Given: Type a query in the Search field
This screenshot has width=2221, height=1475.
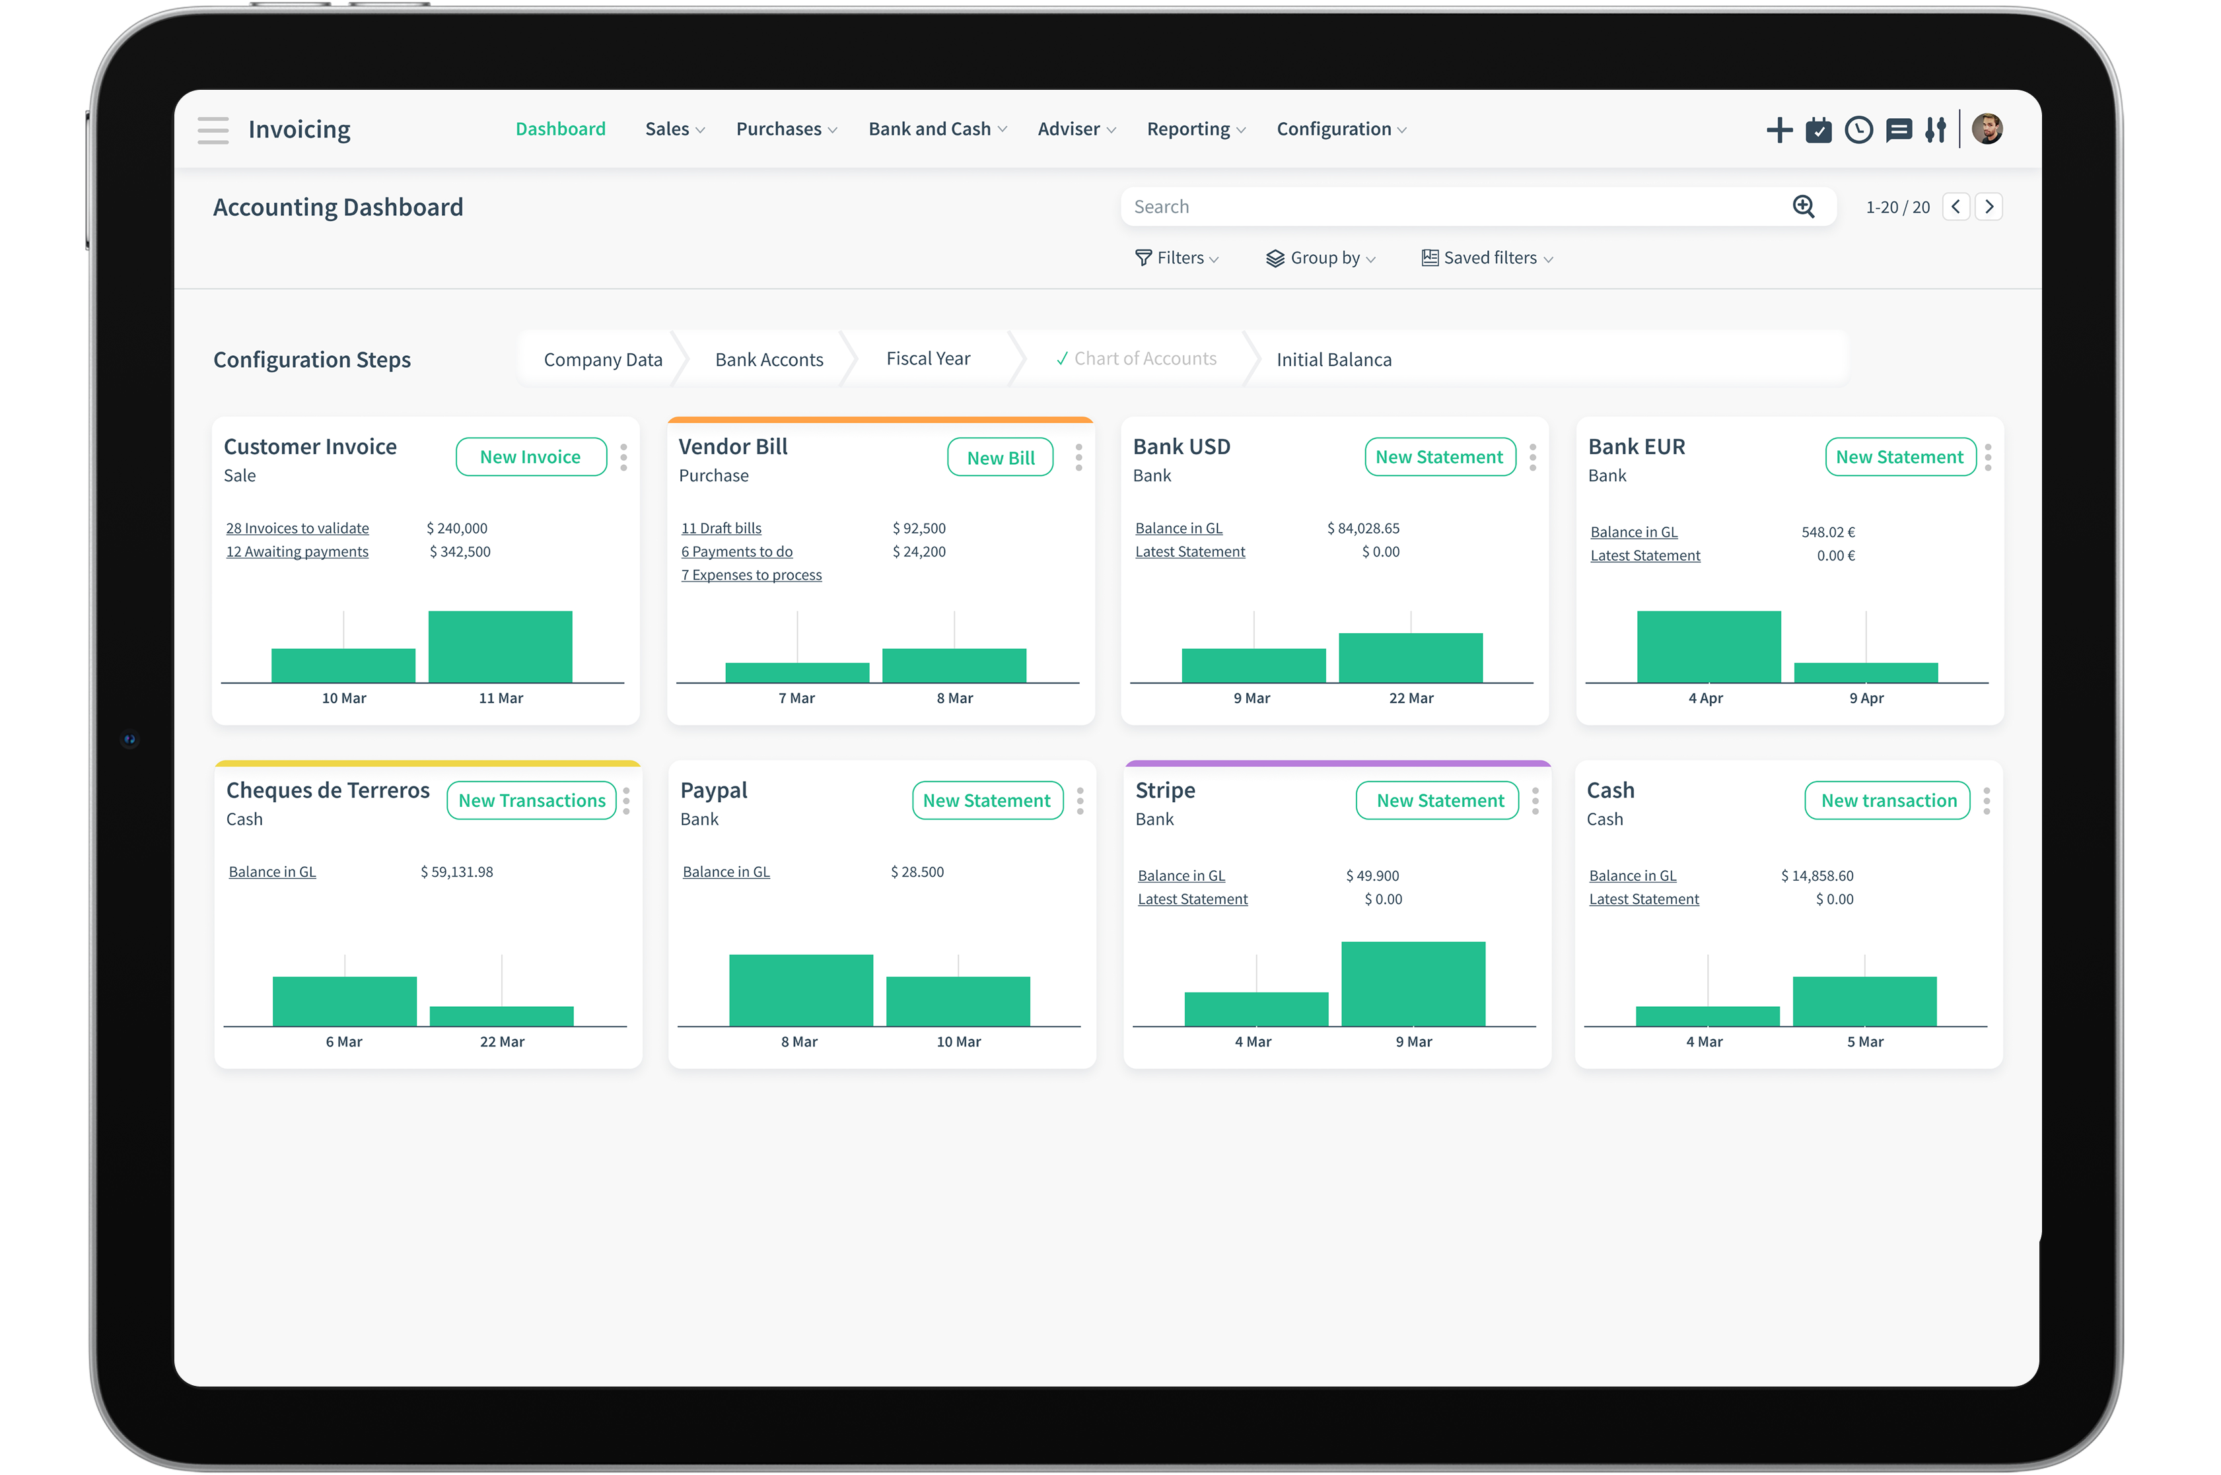Looking at the screenshot, I should click(1411, 206).
